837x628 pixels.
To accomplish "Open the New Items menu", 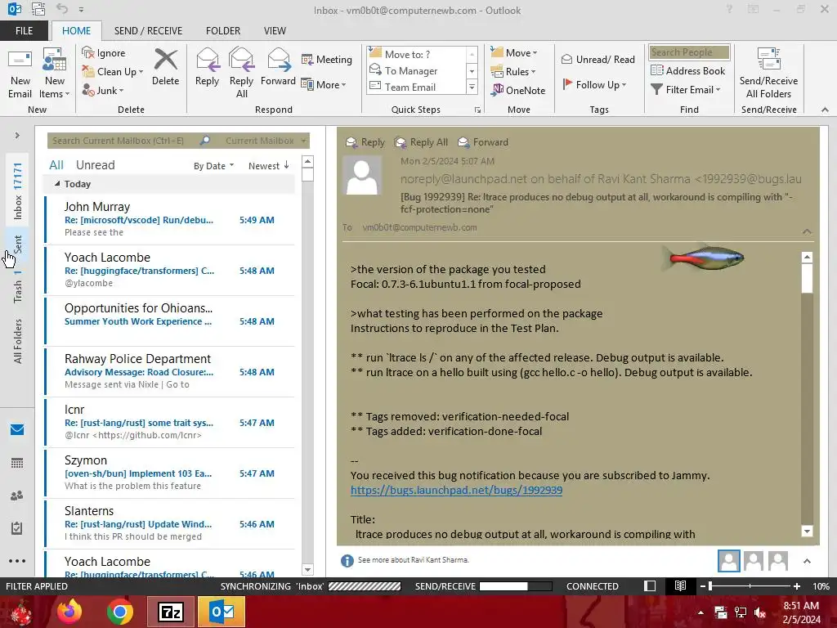I will [x=55, y=74].
